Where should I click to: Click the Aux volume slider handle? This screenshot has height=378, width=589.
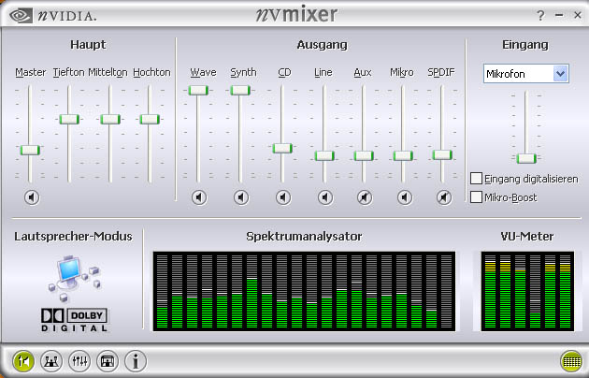[364, 155]
